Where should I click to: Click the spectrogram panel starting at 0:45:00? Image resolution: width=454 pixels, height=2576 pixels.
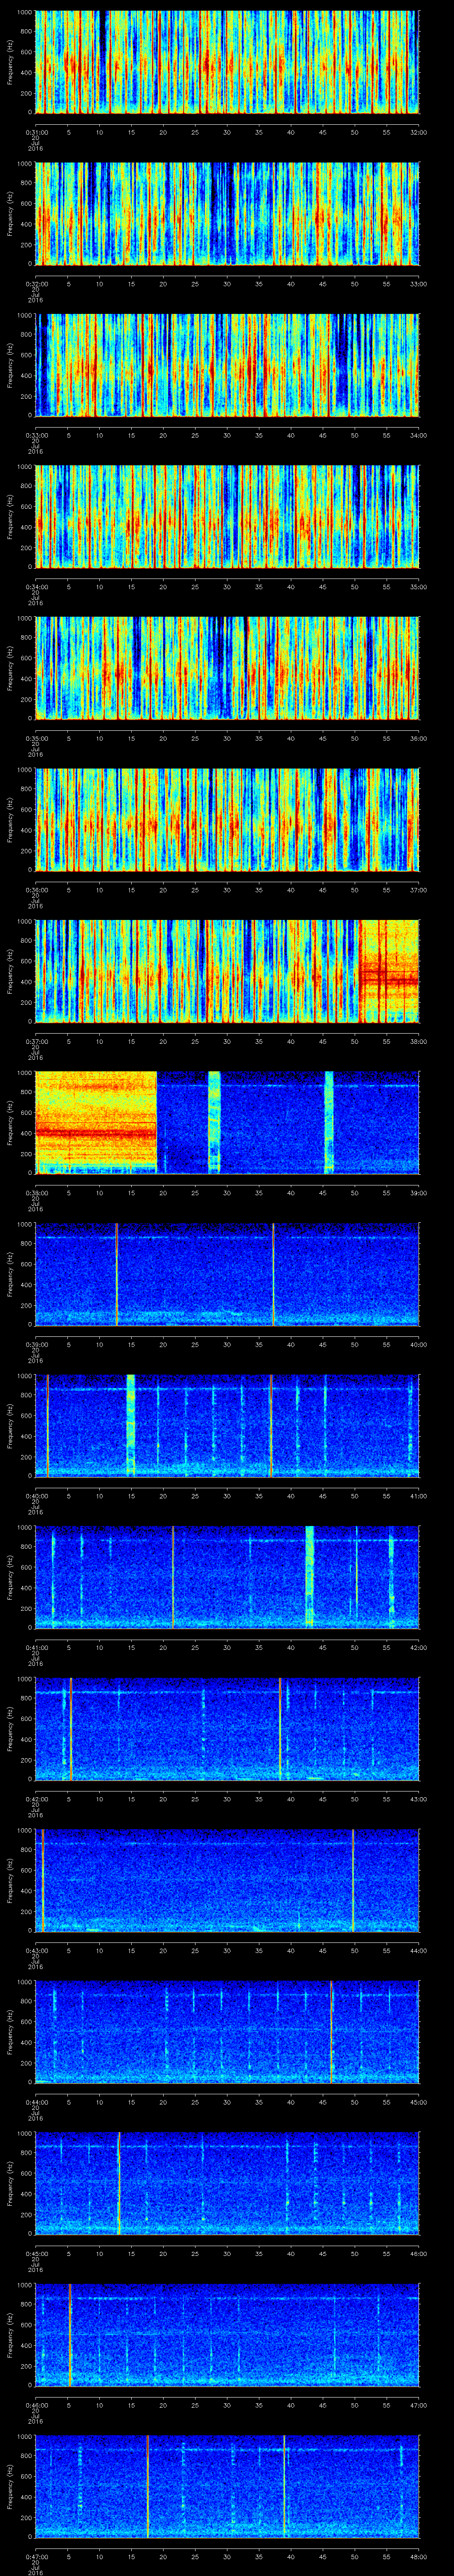pos(227,2183)
